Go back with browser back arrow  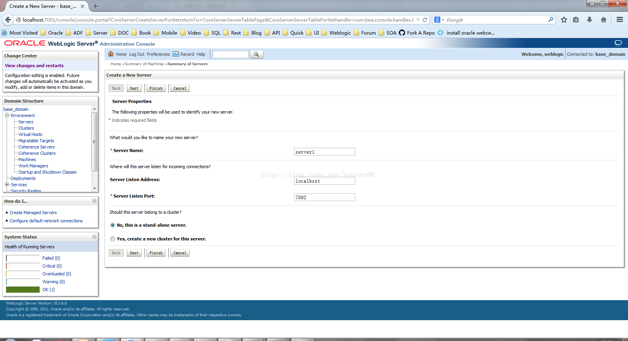[8, 20]
